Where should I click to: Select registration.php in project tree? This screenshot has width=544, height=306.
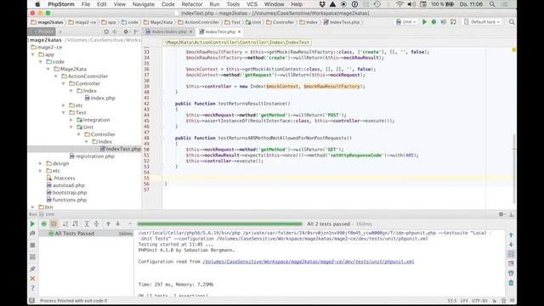[92, 156]
